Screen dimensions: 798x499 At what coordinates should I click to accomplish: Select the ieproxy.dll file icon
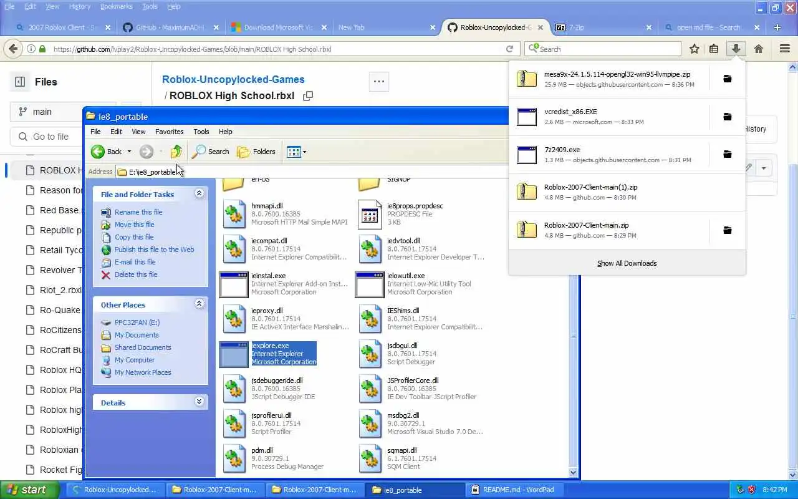coord(234,319)
